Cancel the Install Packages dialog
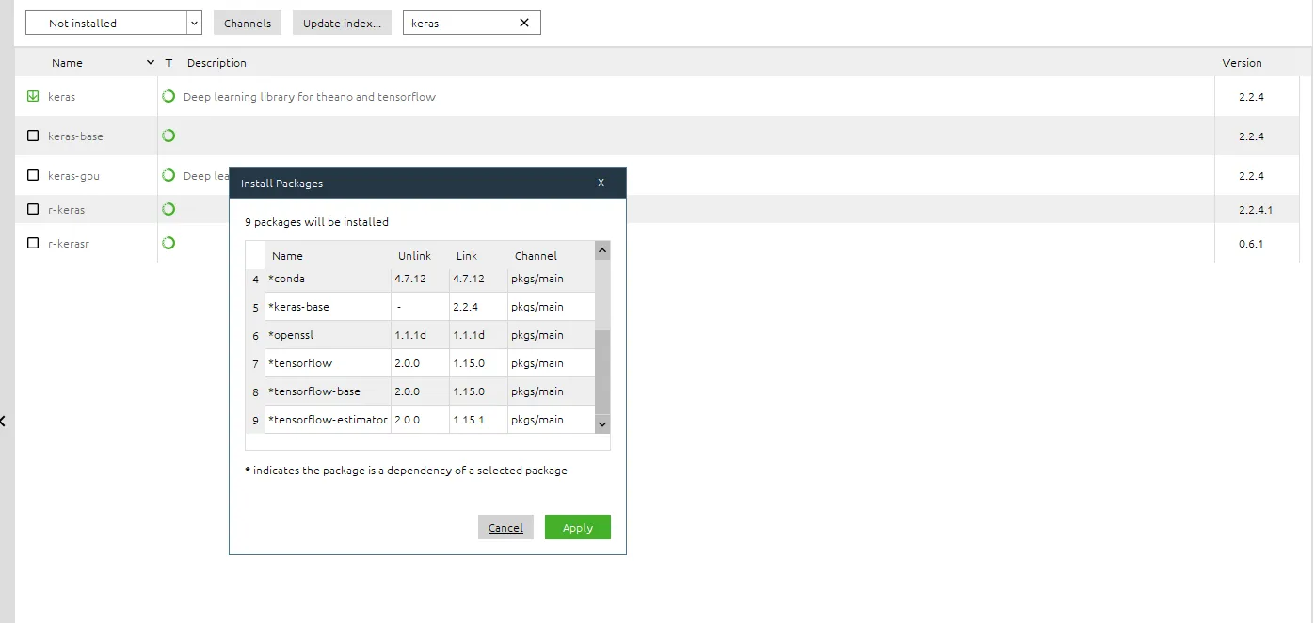 (505, 527)
